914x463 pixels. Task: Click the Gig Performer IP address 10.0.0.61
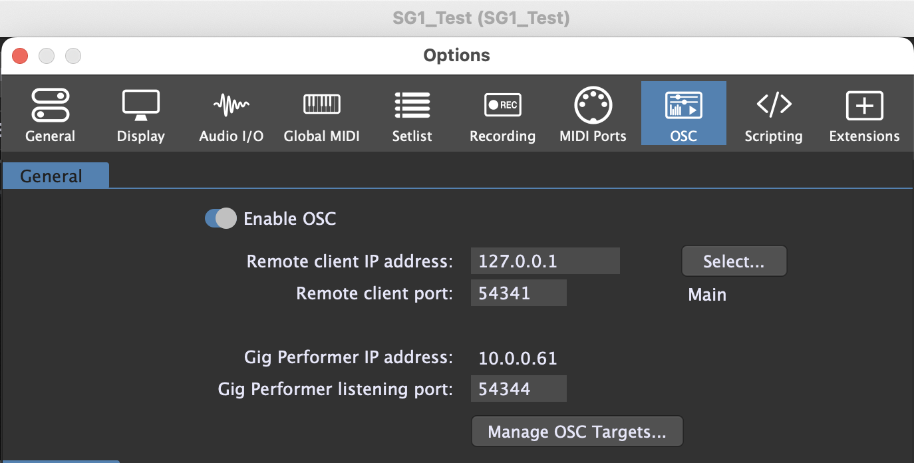[518, 359]
